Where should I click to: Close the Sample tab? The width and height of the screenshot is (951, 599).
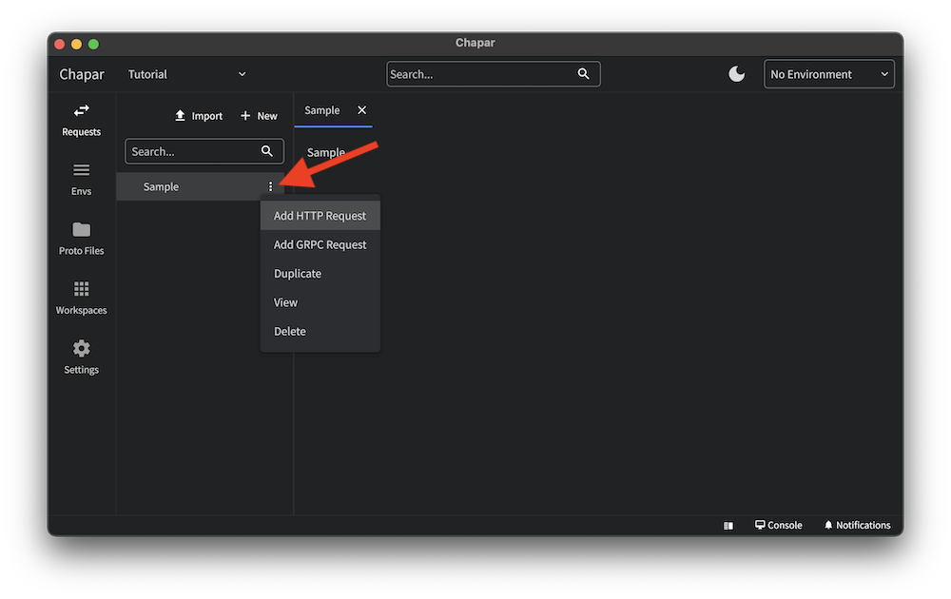point(361,110)
